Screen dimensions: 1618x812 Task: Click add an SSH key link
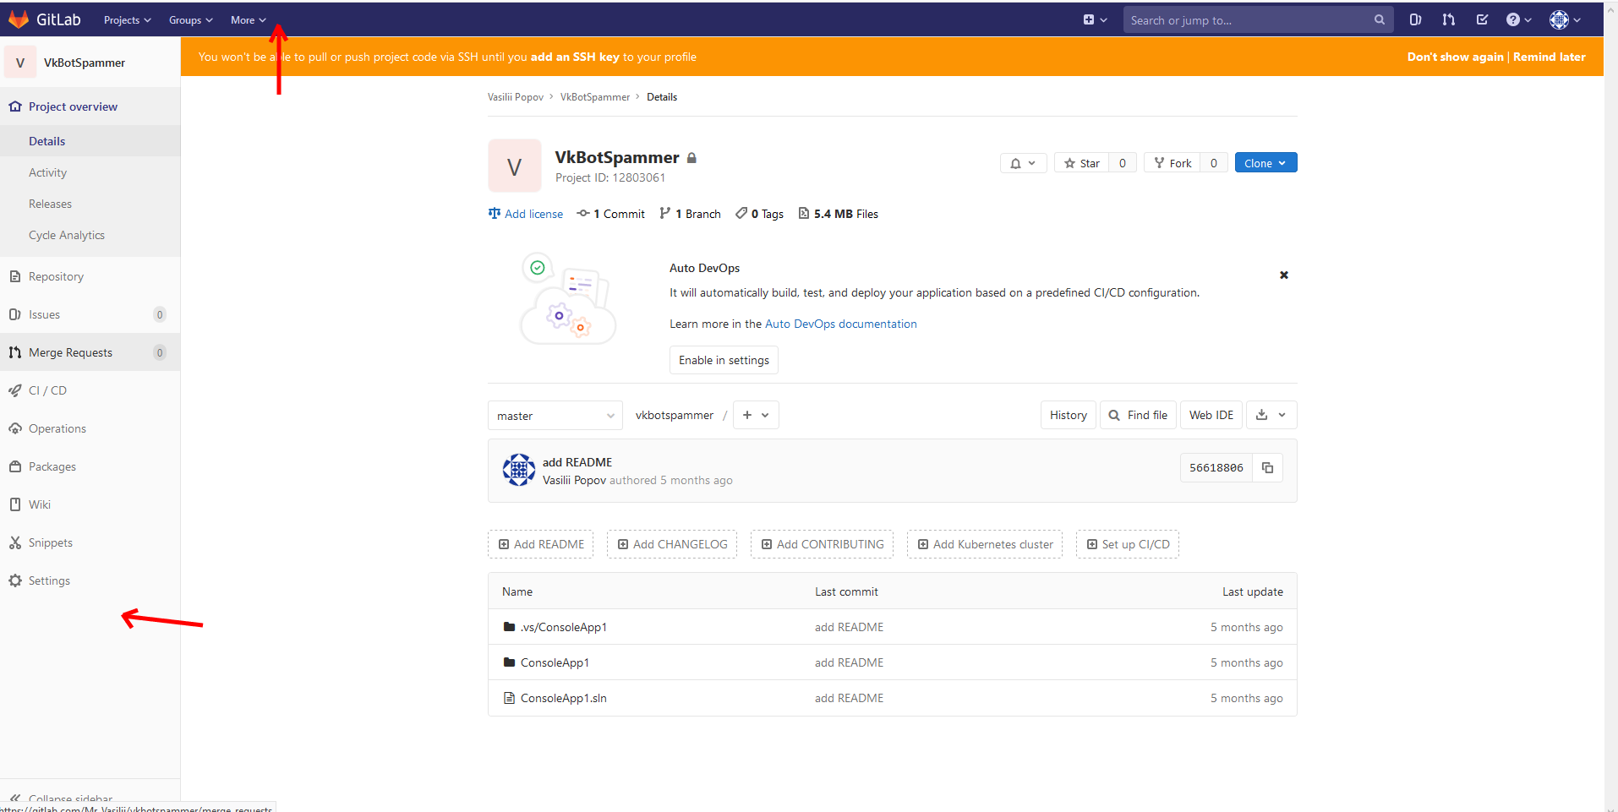point(575,57)
